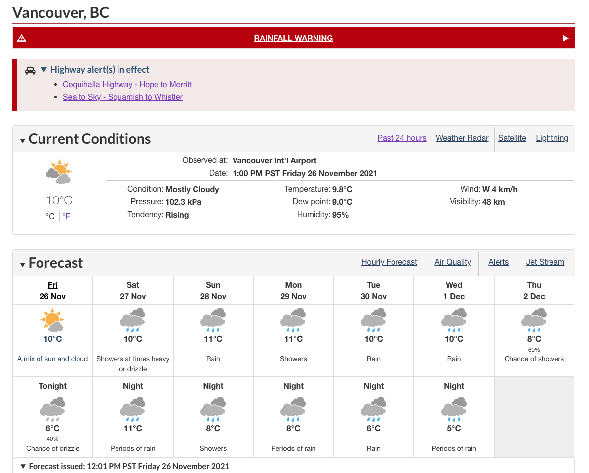The width and height of the screenshot is (589, 473).
Task: Open the Satellite tab
Action: pos(512,138)
